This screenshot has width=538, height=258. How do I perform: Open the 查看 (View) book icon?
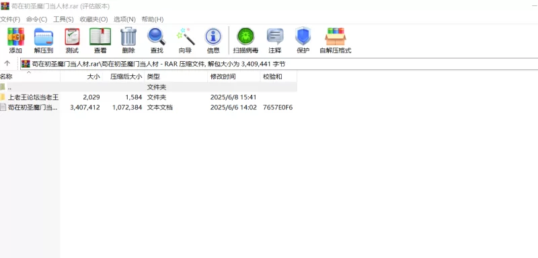click(100, 37)
